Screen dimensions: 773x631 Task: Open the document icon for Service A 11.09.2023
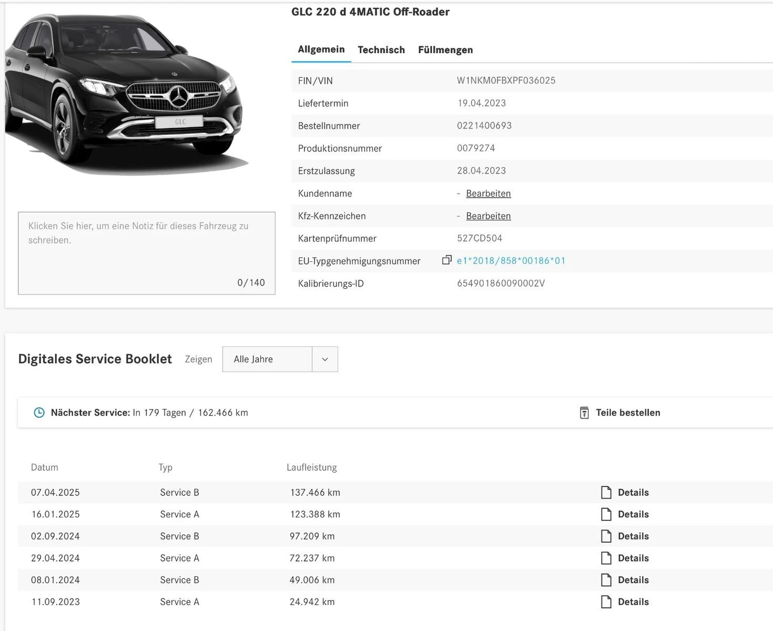click(x=607, y=602)
